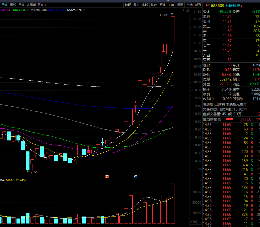Image resolution: width=260 pixels, height=227 pixels.
Task: Toggle the side panel layout icon
Action: click(x=187, y=10)
